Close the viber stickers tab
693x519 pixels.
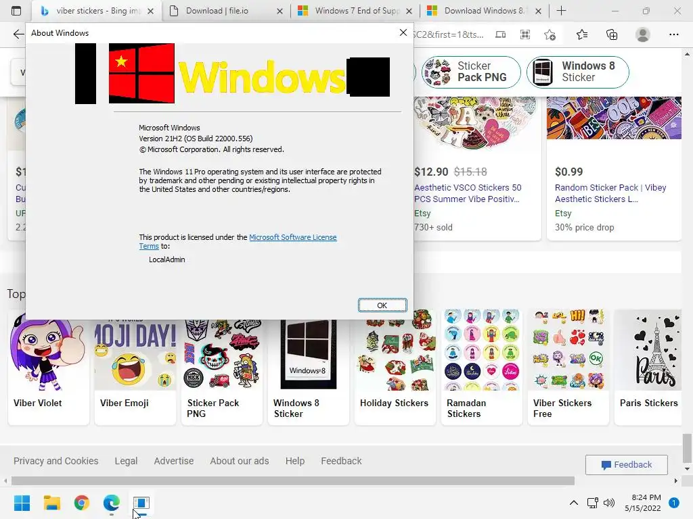point(150,11)
